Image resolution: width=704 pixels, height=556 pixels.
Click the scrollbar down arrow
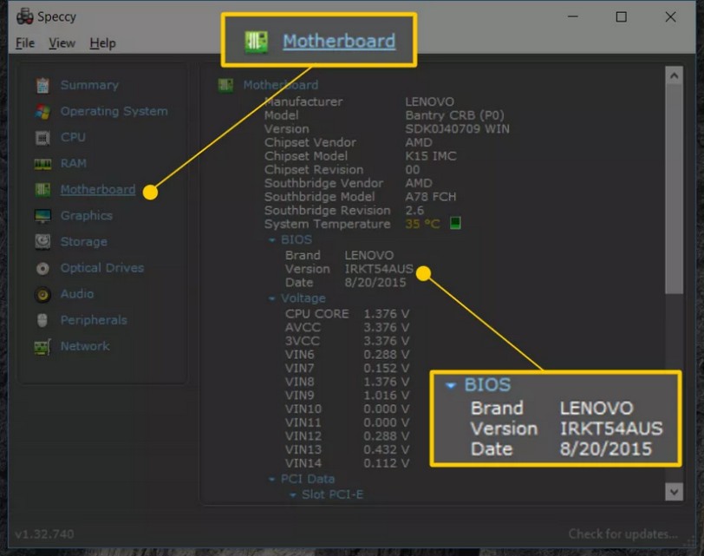[674, 492]
